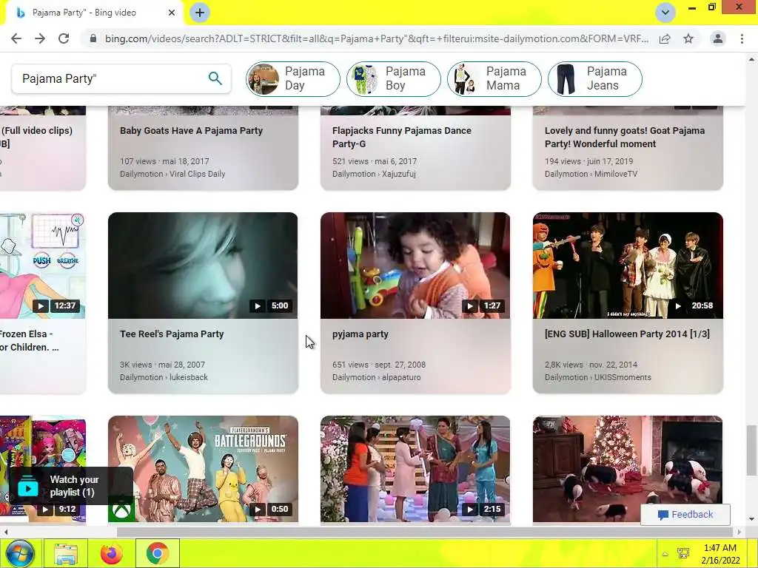Open the taskbar clock and date
The image size is (758, 568).
(x=720, y=554)
